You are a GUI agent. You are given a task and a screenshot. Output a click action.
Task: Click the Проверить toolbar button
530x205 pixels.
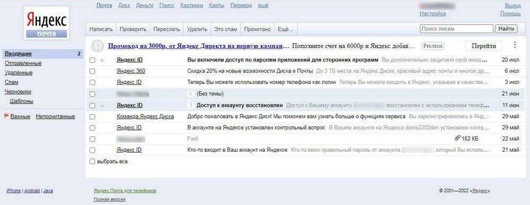pyautogui.click(x=133, y=30)
